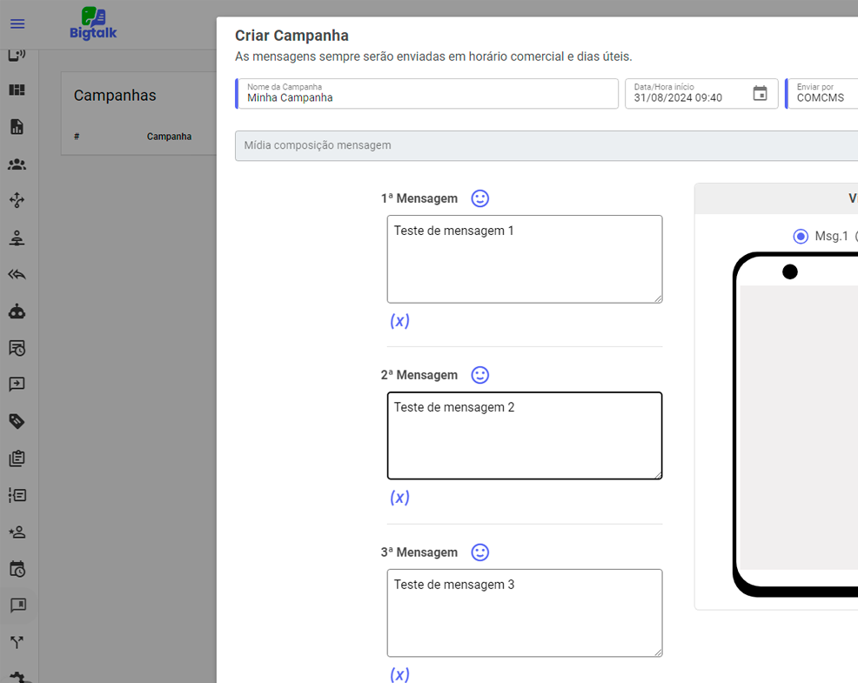The width and height of the screenshot is (858, 683).
Task: Click the robot chatbot sidebar icon
Action: tap(17, 311)
